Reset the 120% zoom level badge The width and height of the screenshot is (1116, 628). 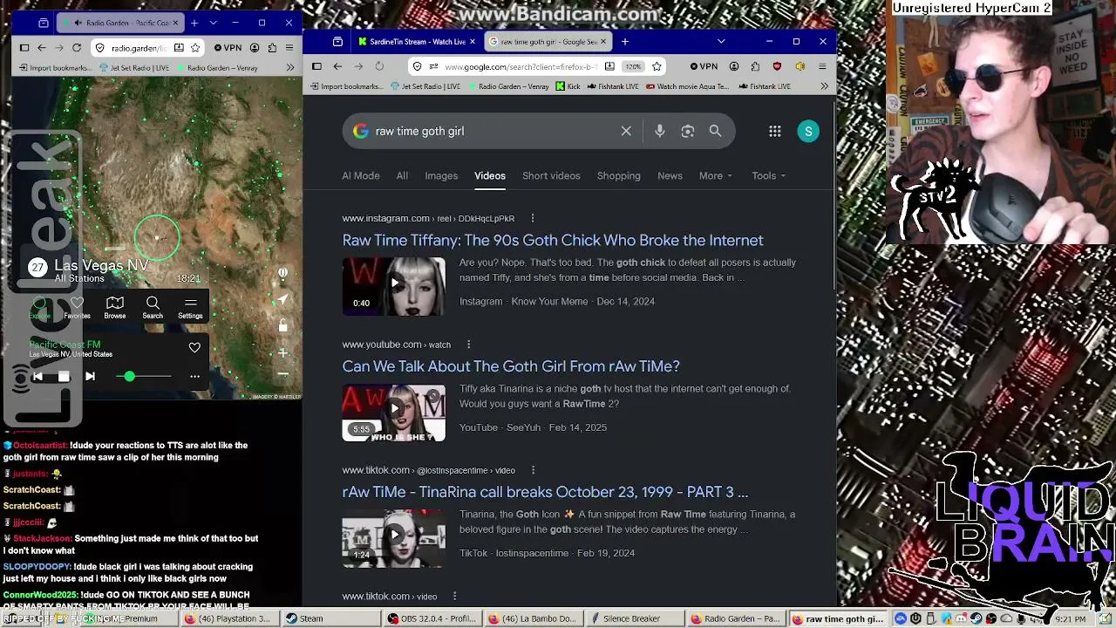[633, 66]
